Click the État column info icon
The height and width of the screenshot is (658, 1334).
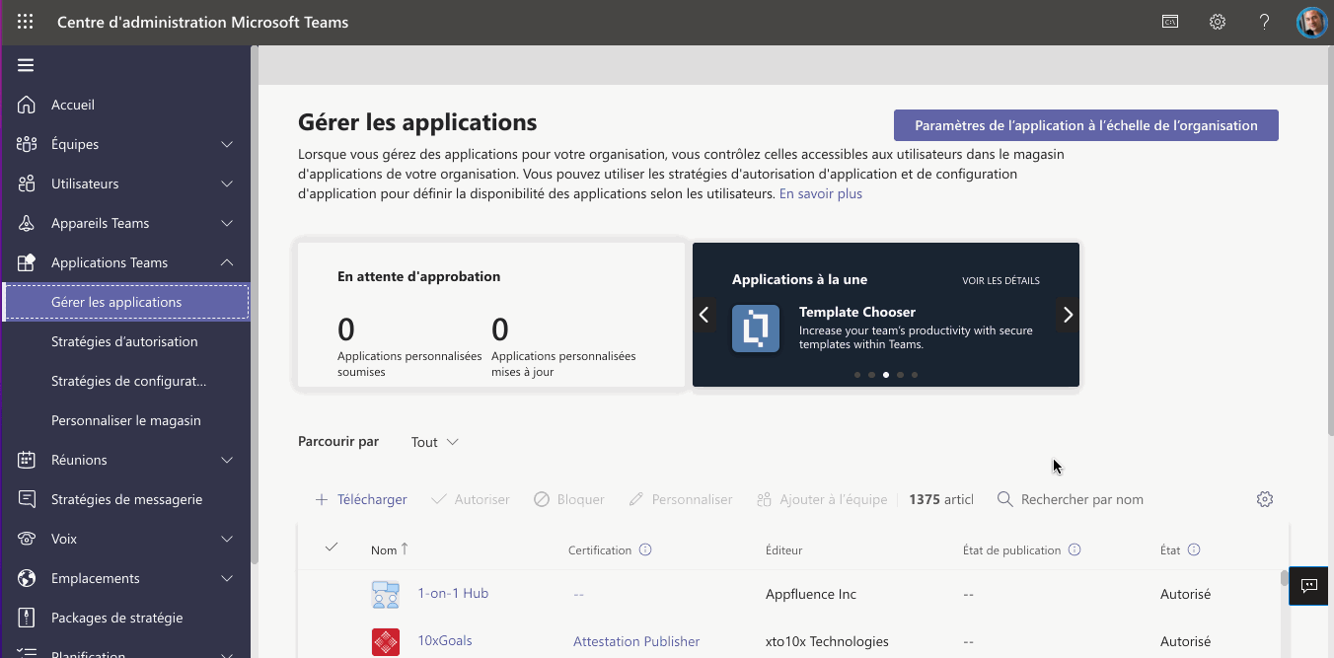[x=1194, y=550]
